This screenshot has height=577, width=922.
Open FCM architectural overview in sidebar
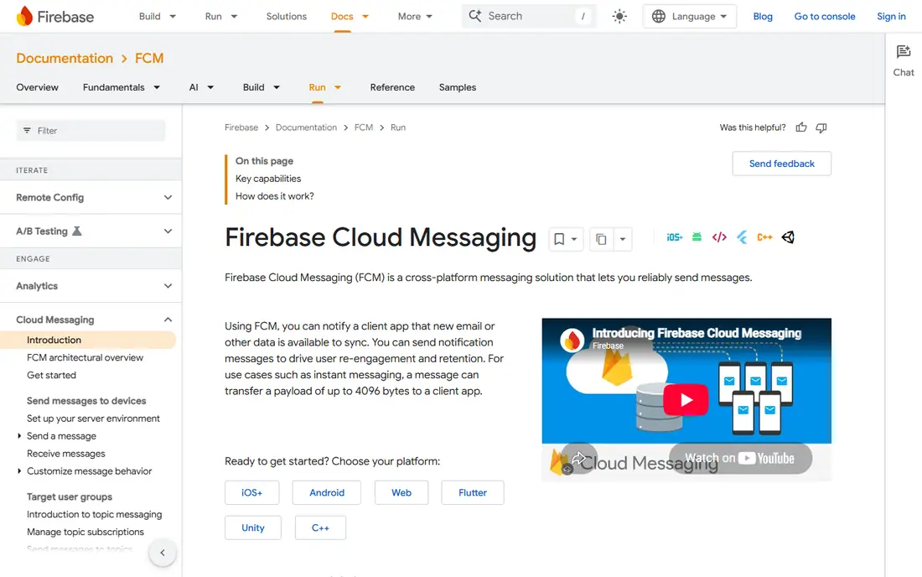[85, 357]
